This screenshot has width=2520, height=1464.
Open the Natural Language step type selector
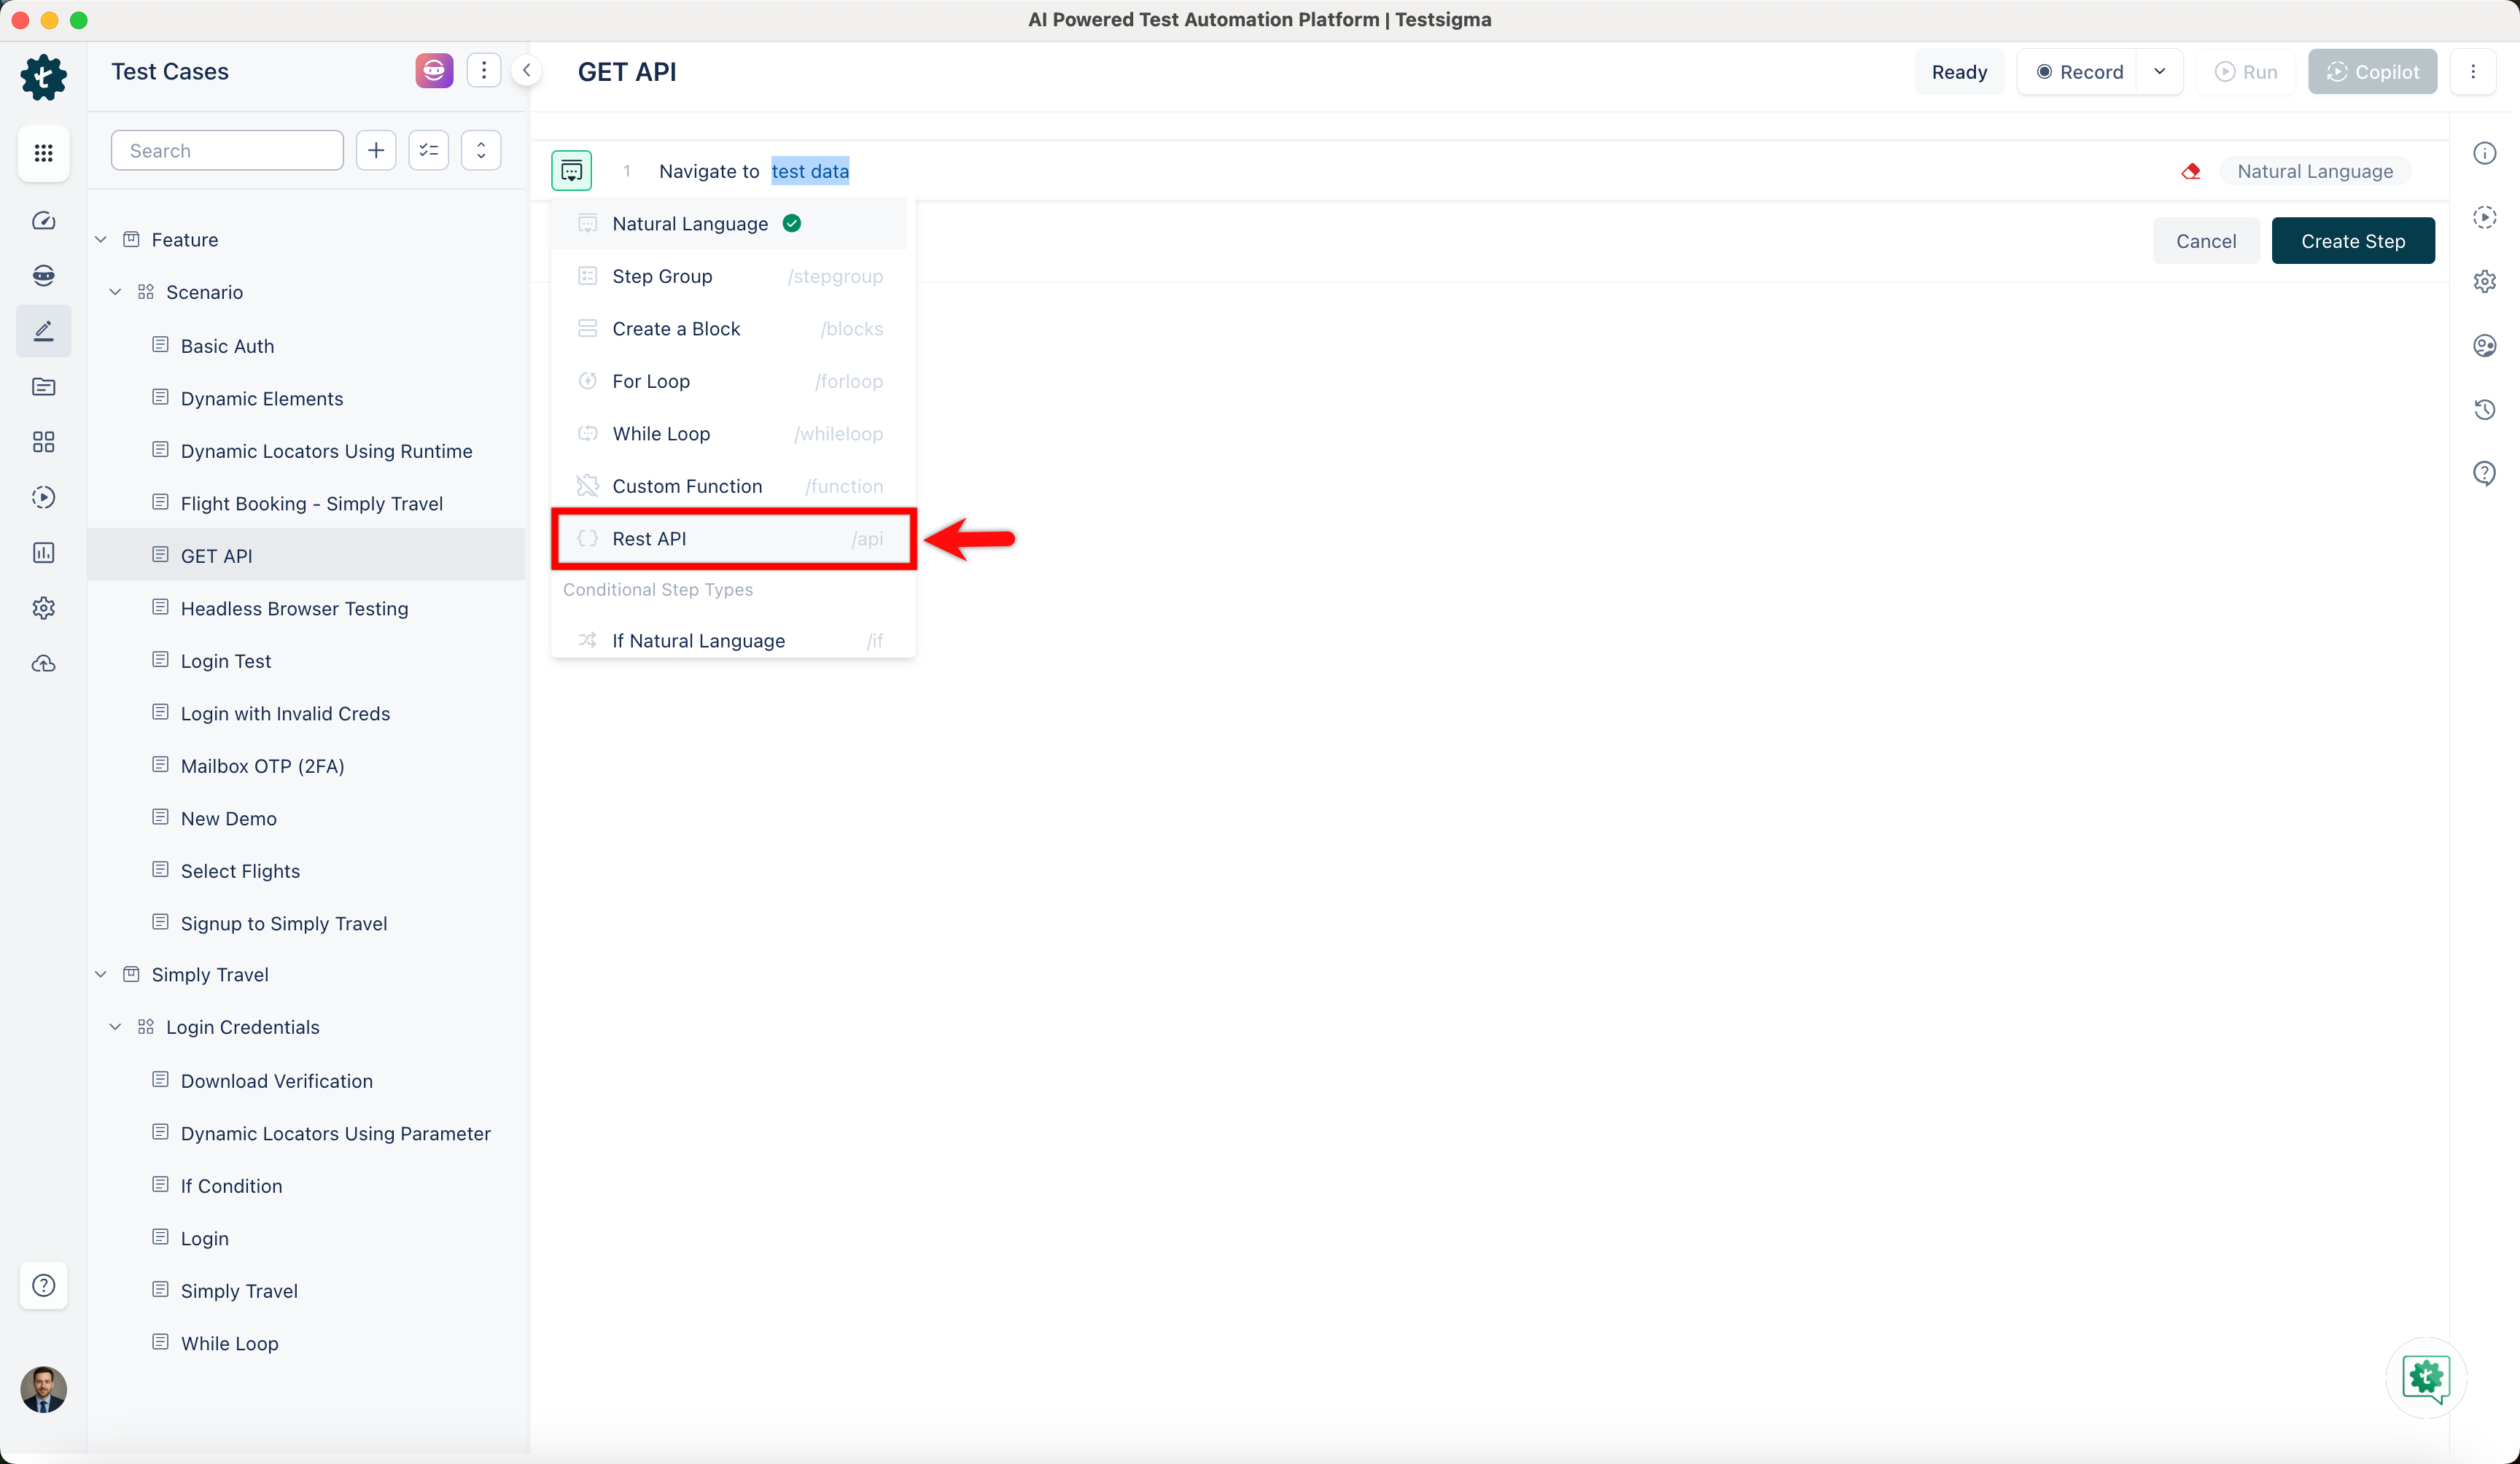(2315, 171)
